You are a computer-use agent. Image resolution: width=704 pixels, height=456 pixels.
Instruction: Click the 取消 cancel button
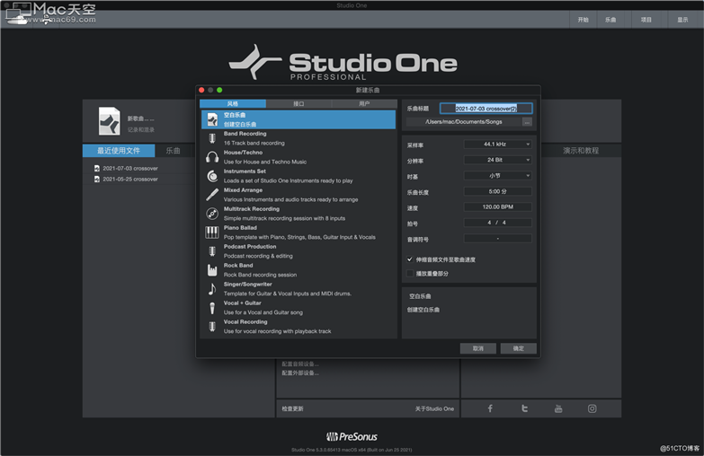pos(478,348)
